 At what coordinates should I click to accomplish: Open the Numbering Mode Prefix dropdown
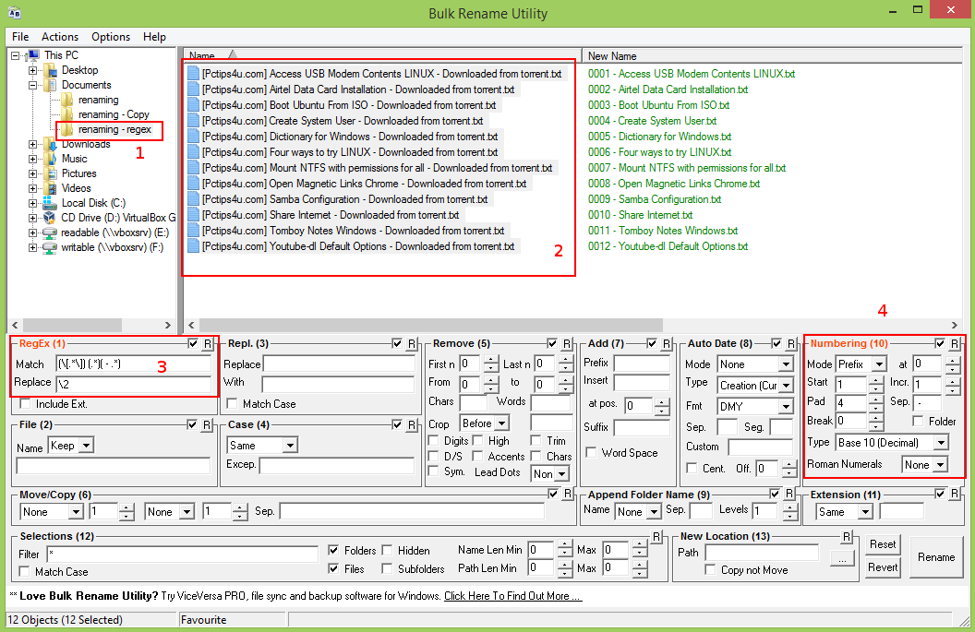879,364
